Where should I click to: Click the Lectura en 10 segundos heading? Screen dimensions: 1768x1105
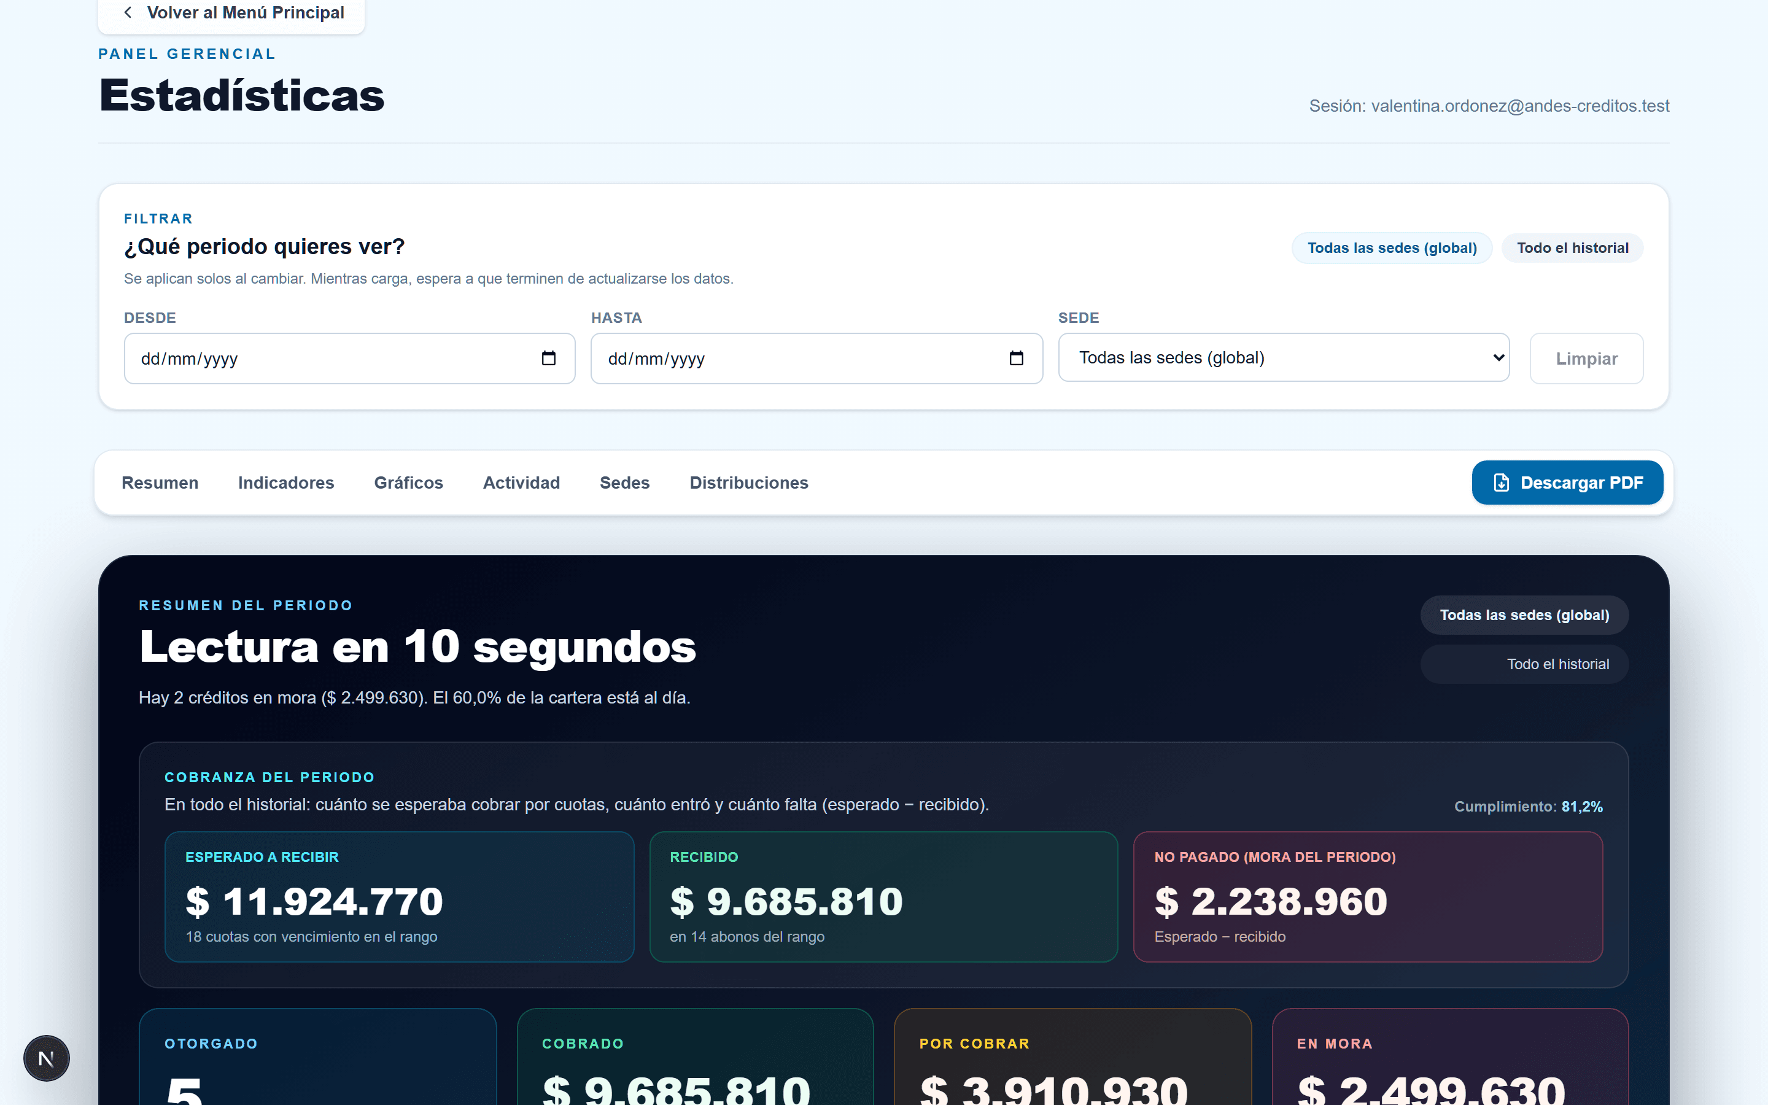418,647
